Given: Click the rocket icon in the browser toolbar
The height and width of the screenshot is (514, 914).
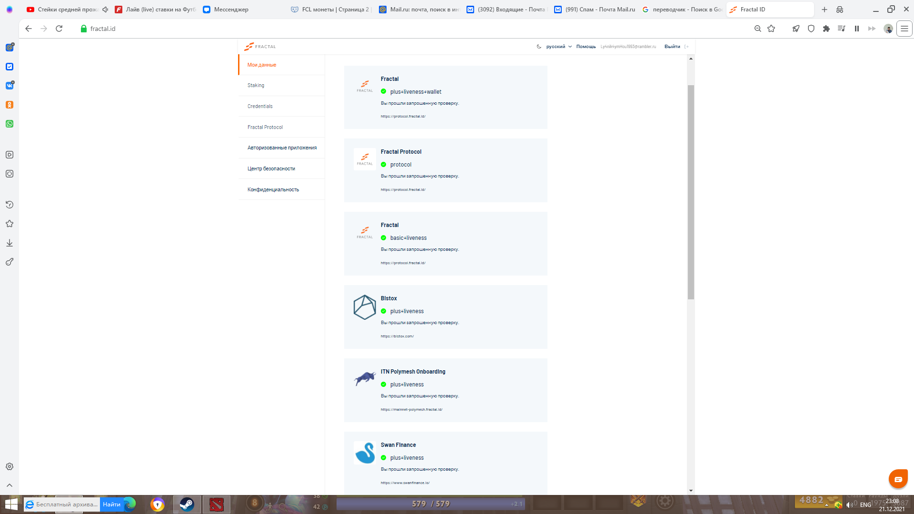Looking at the screenshot, I should click(796, 29).
